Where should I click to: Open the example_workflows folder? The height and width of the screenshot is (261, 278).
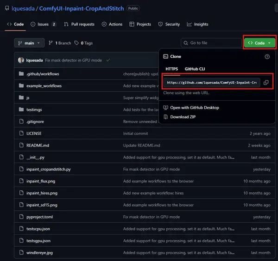coord(44,86)
